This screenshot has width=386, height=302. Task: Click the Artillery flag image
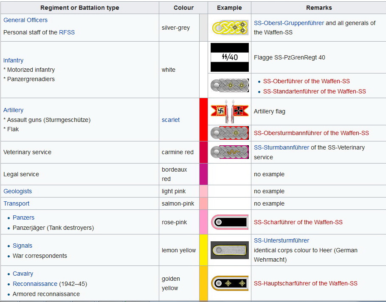(229, 111)
